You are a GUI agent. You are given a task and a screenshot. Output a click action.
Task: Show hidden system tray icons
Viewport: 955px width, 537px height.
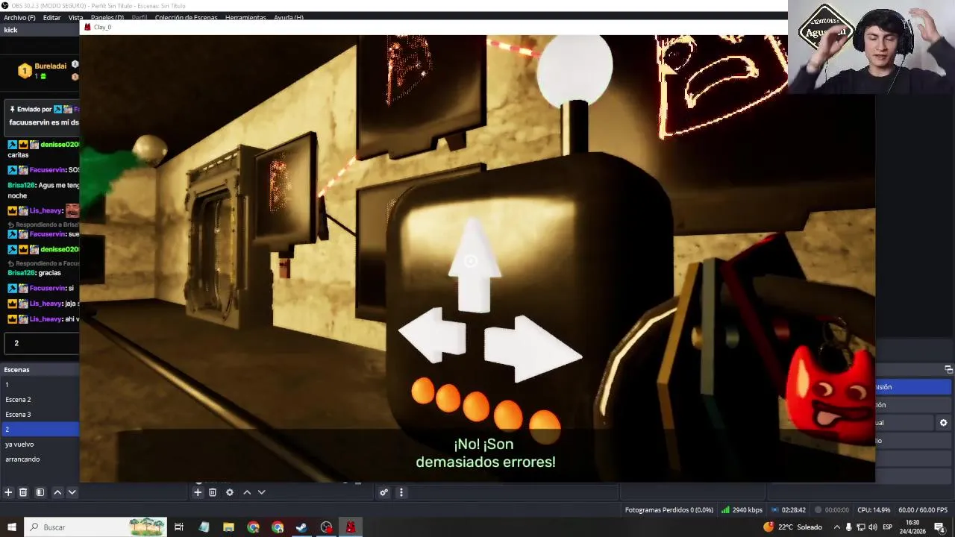coord(836,527)
